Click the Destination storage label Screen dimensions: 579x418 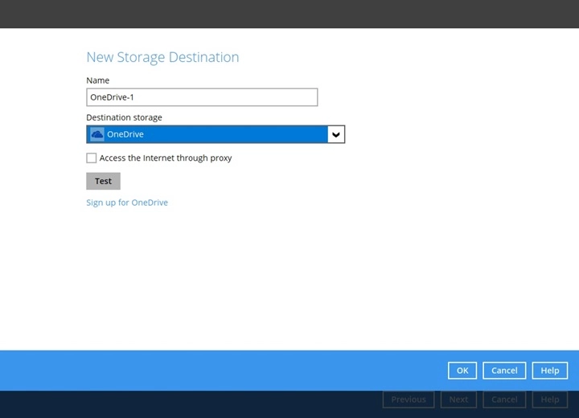pos(124,117)
